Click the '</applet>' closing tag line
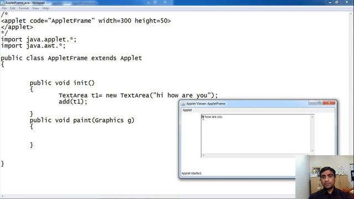 (17, 27)
